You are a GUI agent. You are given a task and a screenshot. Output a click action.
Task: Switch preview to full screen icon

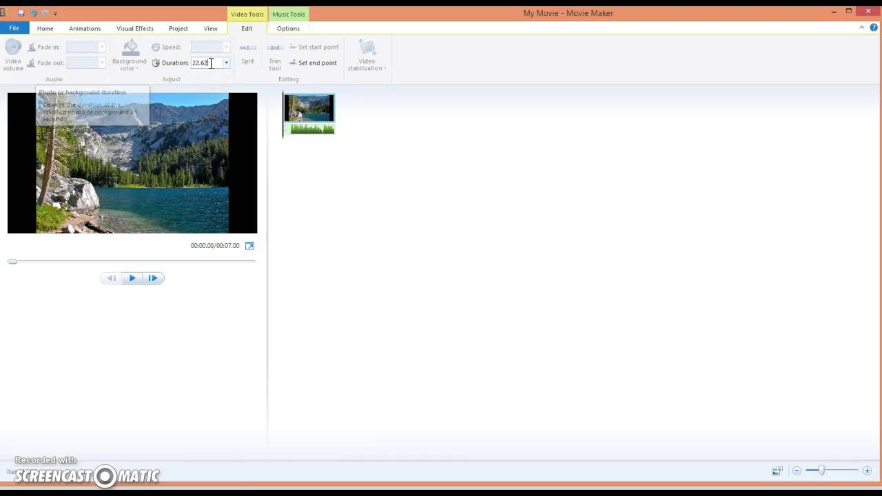click(249, 245)
